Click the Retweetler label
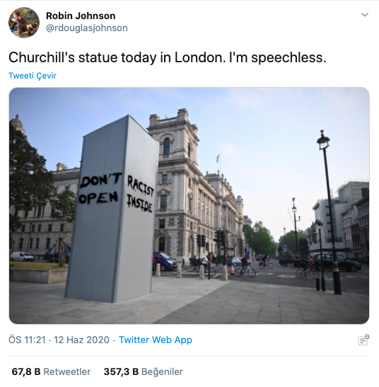The height and width of the screenshot is (387, 379). click(67, 371)
